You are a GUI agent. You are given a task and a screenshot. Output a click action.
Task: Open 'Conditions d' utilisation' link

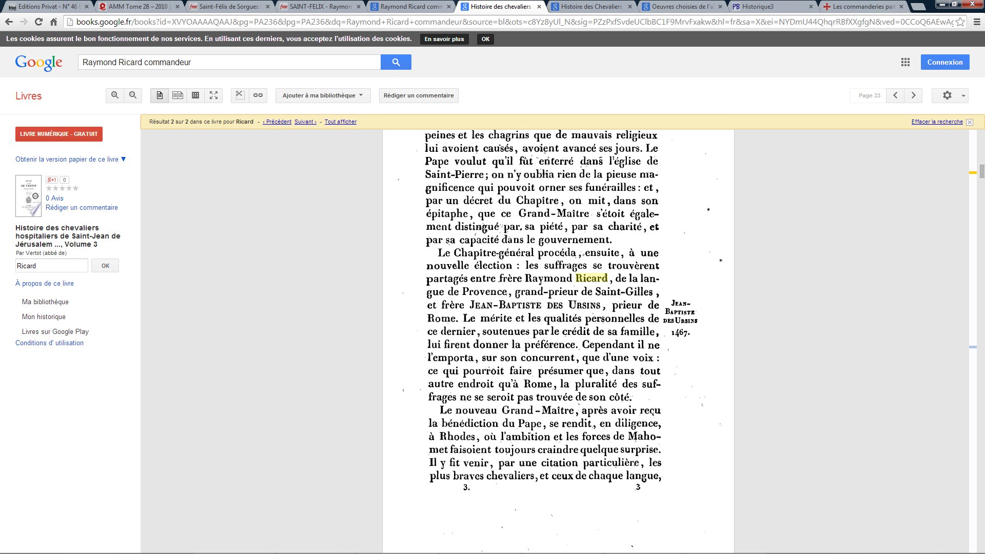(49, 343)
